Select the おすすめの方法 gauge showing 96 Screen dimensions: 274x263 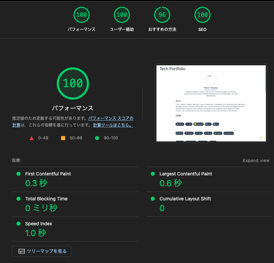click(162, 15)
